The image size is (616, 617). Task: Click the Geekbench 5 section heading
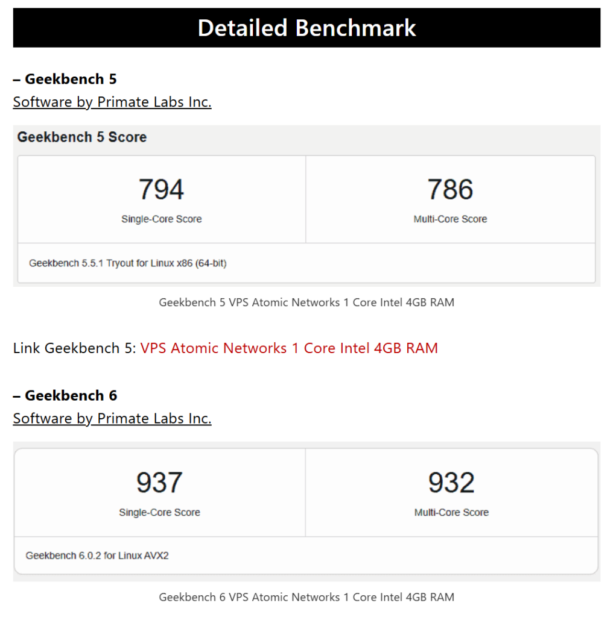click(x=65, y=79)
